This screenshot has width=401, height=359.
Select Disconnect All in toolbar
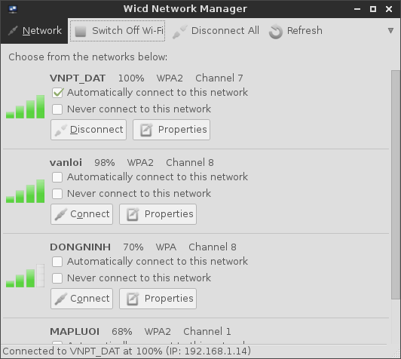coord(216,31)
